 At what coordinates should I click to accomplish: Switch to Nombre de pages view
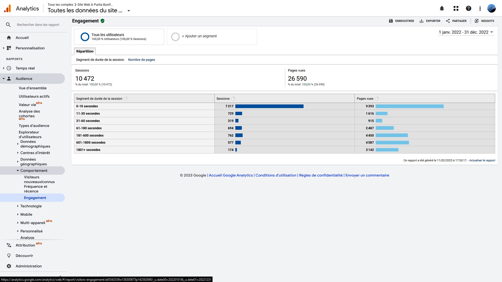click(141, 60)
